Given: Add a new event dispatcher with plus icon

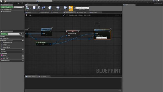Looking at the screenshot, I should coord(23,61).
